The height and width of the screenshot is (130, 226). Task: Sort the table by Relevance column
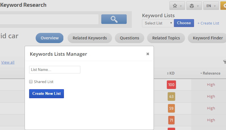pos(210,73)
